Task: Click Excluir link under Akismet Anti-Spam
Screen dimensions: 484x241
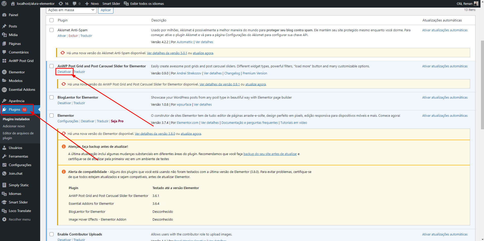Action: 73,36
